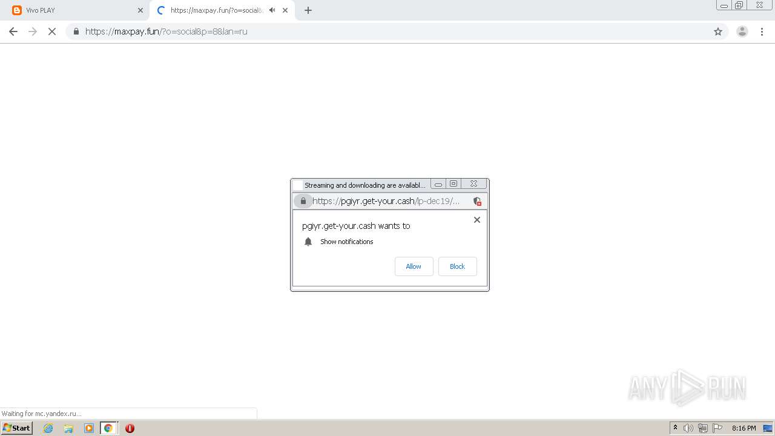775x436 pixels.
Task: Click the show desktop button
Action: point(768,428)
